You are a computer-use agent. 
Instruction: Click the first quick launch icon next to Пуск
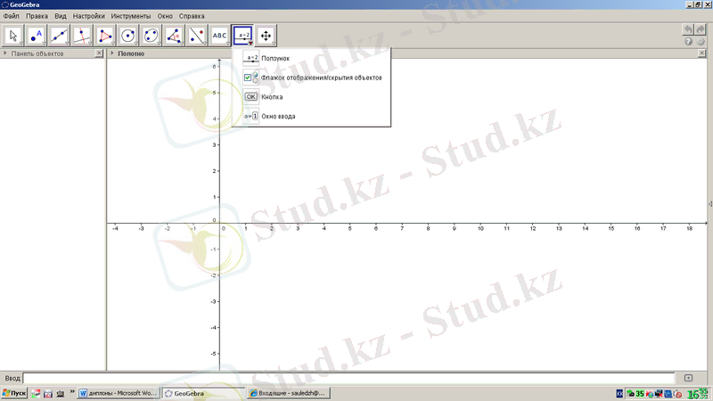(x=36, y=394)
